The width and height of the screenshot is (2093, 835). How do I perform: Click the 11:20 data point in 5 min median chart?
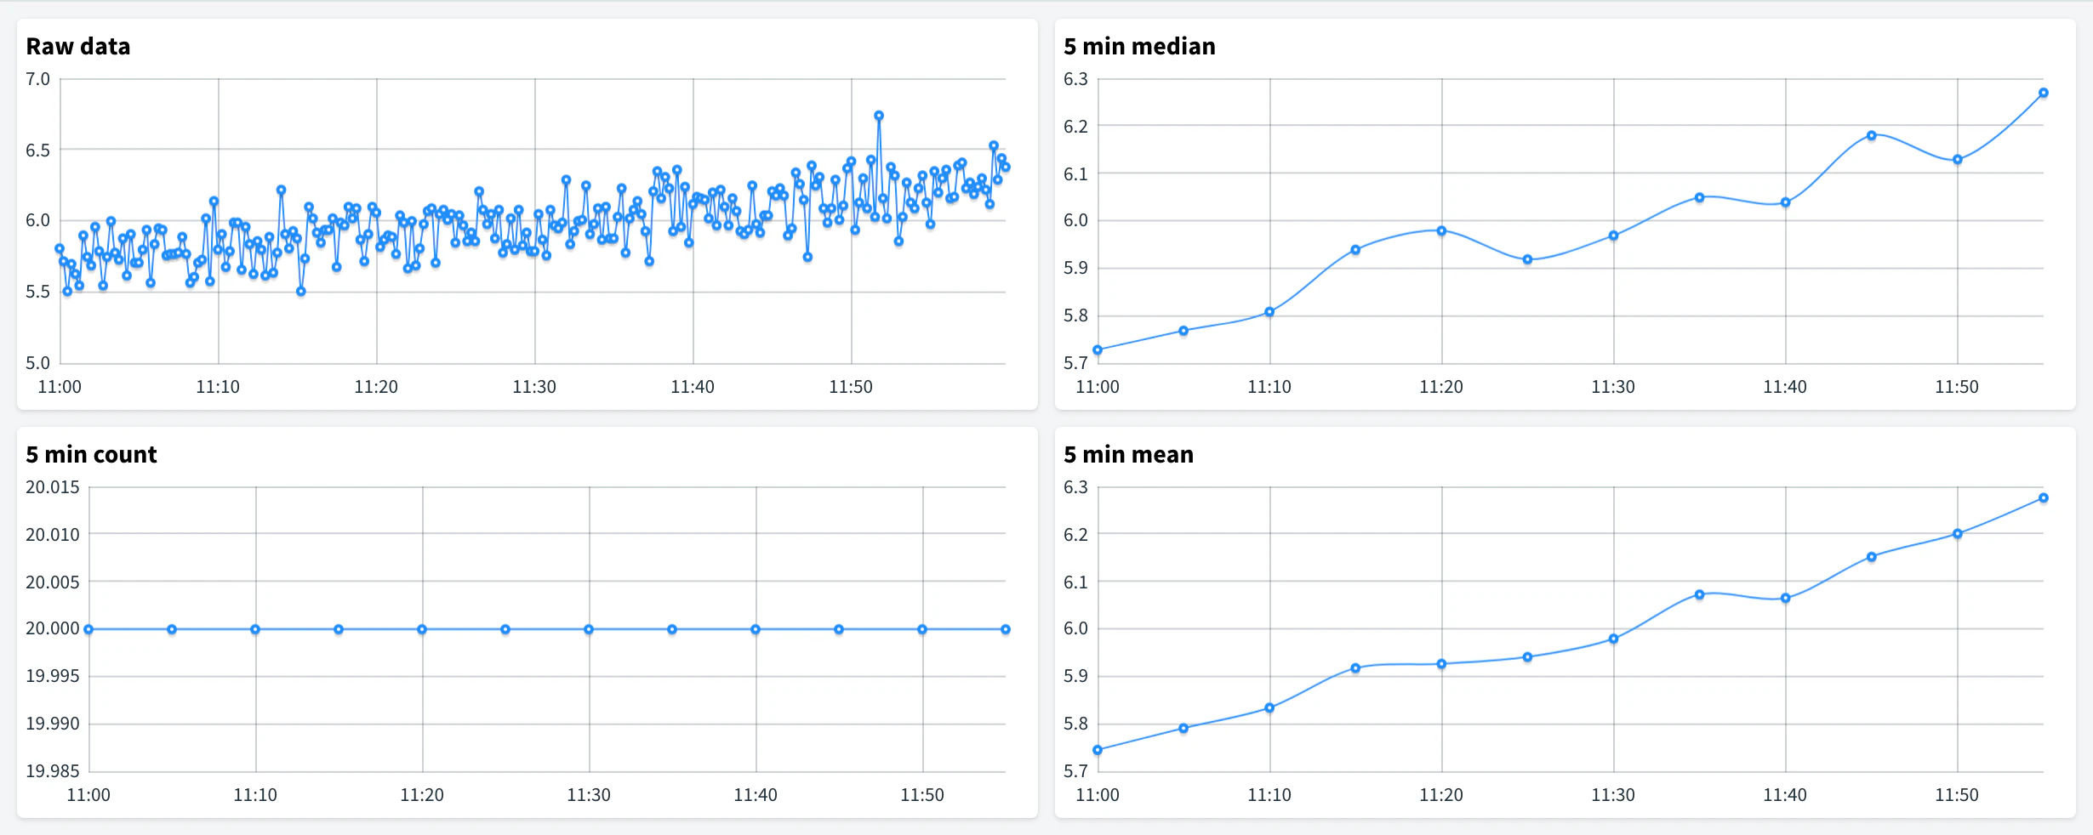[x=1441, y=230]
